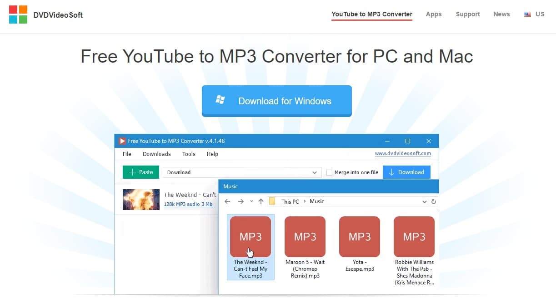Viewport: 556px width, 298px height.
Task: Click The Weeknd - Can-t Feel My Face.mp3 filename
Action: (x=250, y=269)
